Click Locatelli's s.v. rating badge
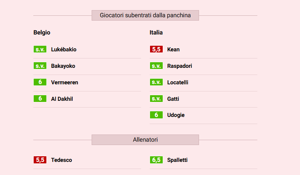The image size is (300, 175). tap(156, 82)
